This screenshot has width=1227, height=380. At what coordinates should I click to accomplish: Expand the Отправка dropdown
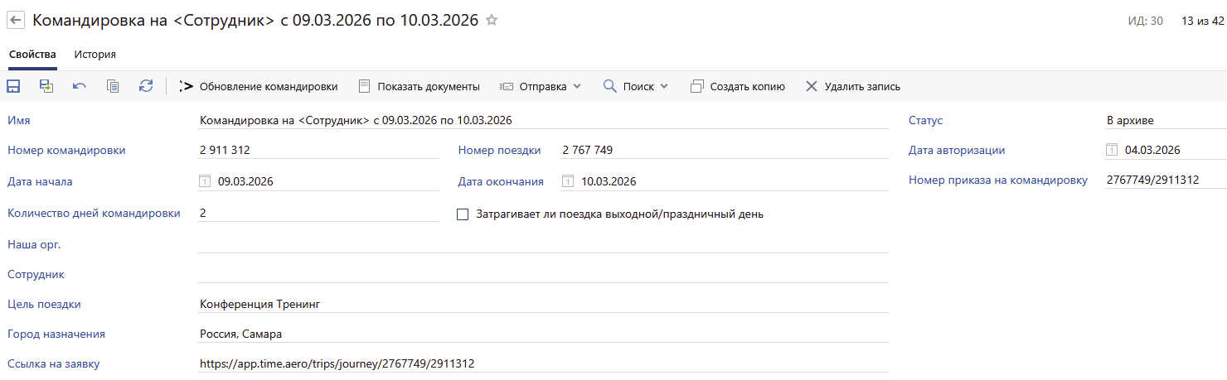click(x=541, y=86)
